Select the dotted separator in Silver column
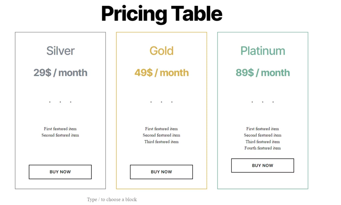The width and height of the screenshot is (341, 205). (60, 102)
